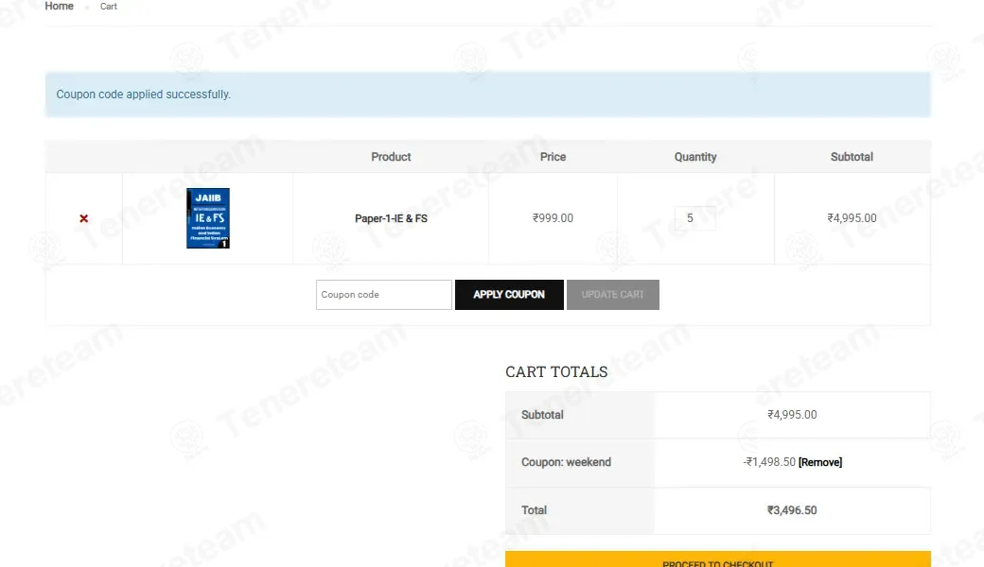
Task: Click the Quantity column header
Action: (x=695, y=157)
